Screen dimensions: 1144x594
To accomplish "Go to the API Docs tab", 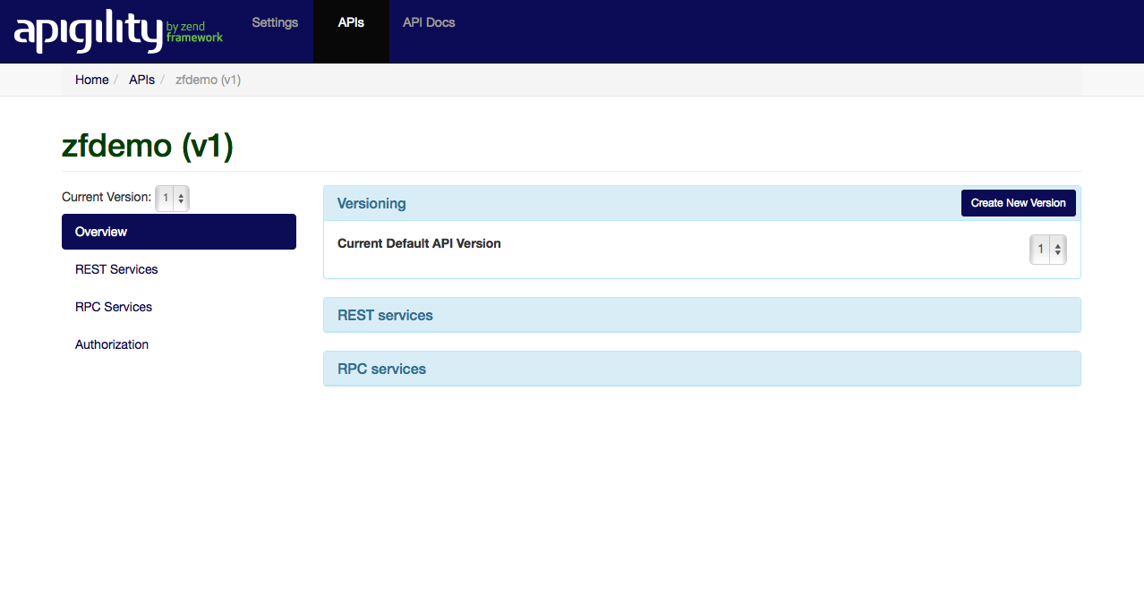I will pyautogui.click(x=429, y=22).
